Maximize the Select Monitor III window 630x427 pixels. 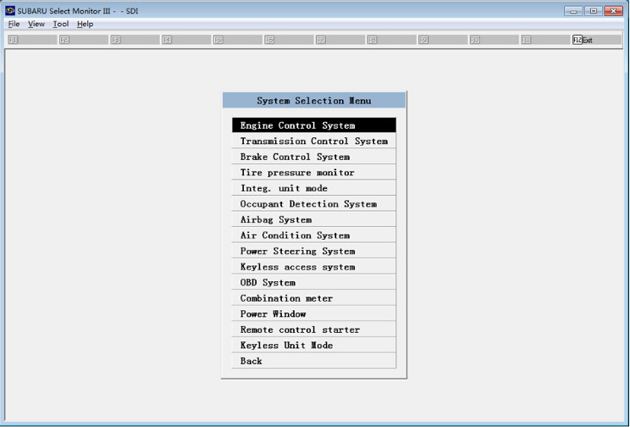coord(593,11)
